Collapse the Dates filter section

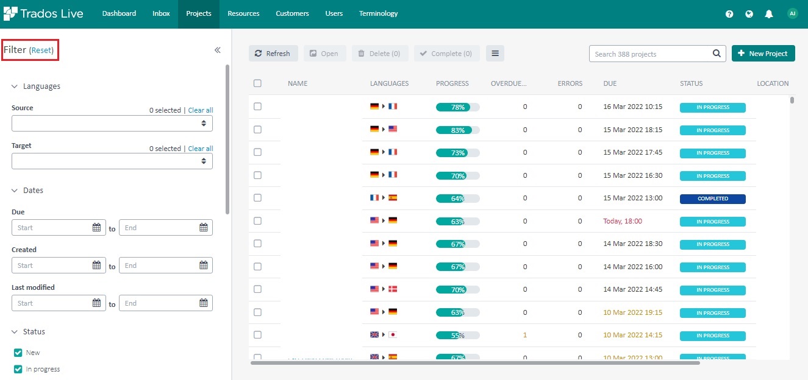click(x=14, y=190)
